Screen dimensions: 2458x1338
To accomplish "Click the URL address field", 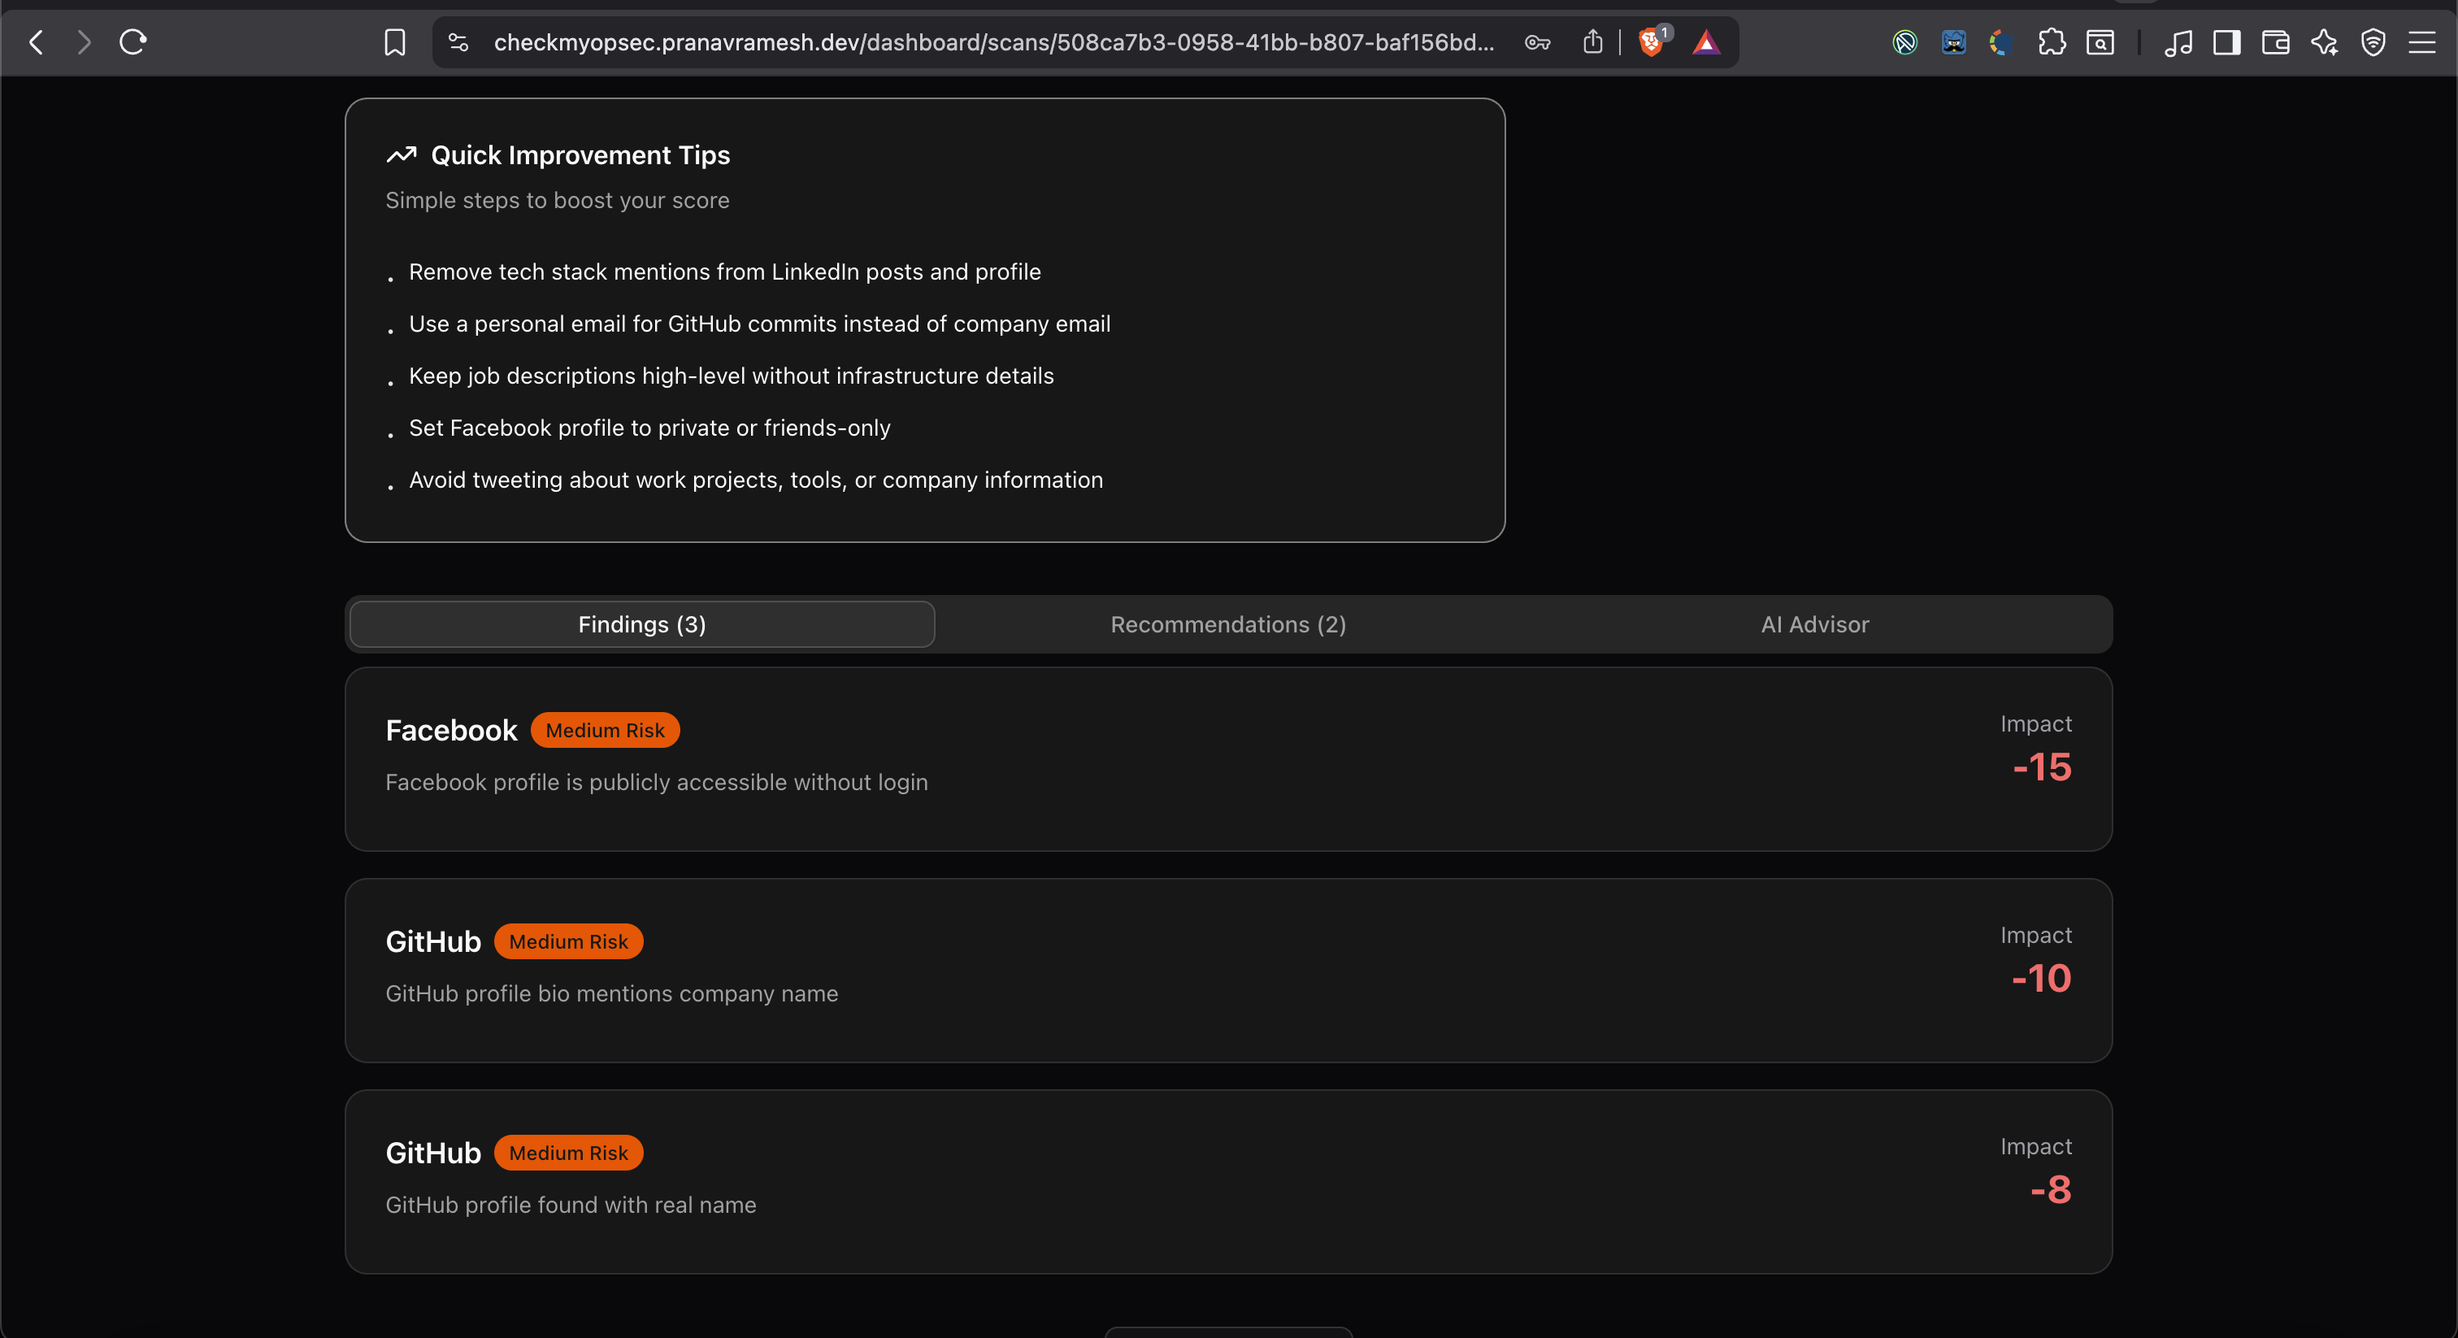I will point(992,42).
